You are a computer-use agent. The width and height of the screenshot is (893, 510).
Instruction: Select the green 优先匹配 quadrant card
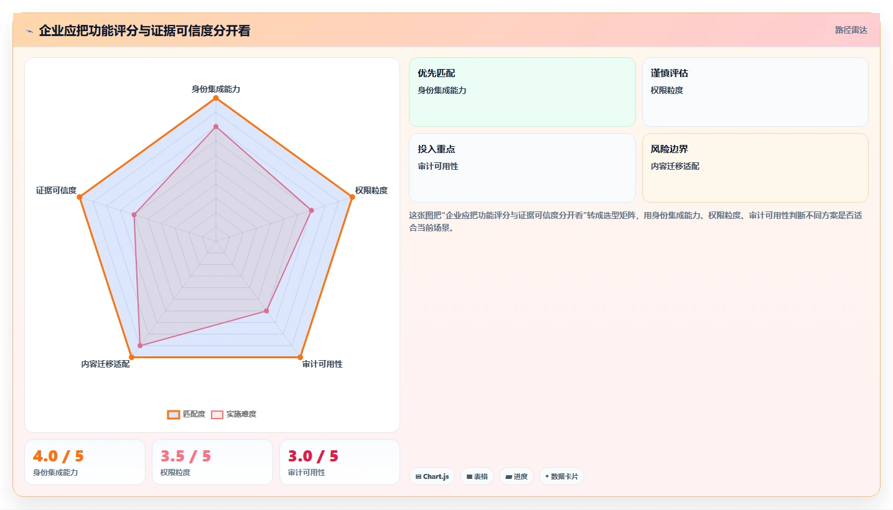(x=522, y=92)
